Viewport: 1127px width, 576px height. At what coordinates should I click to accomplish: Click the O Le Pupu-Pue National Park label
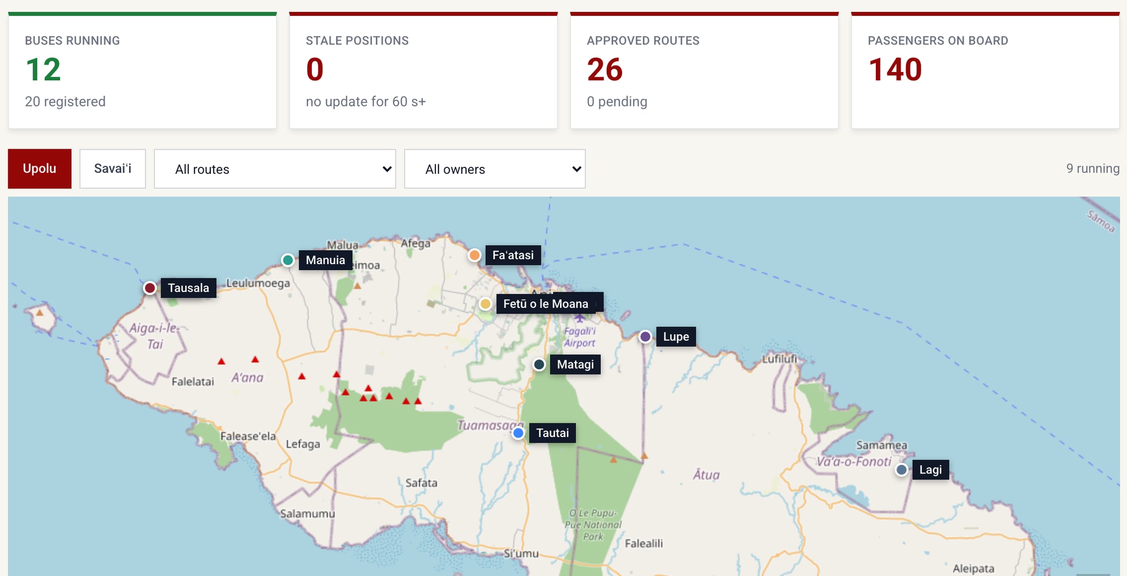[593, 525]
